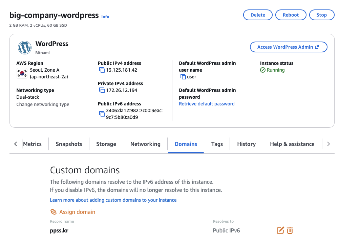Copy the public IPv4 address

click(102, 70)
